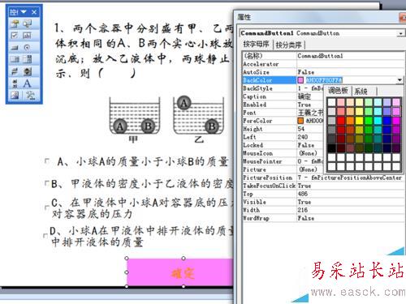Select the TakeFocusOnClick property row
The width and height of the screenshot is (406, 304).
[x=322, y=186]
